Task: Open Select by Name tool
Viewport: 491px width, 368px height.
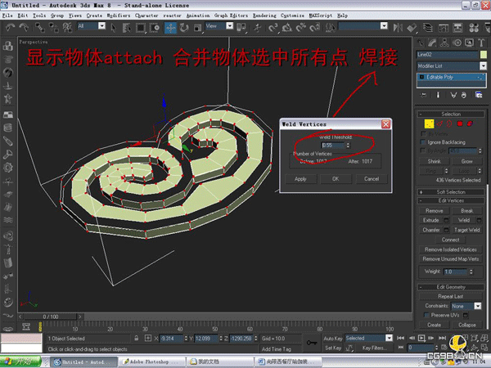Action: click(127, 28)
